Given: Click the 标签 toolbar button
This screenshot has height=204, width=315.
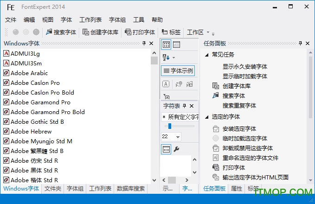Looking at the screenshot, I should tap(171, 32).
